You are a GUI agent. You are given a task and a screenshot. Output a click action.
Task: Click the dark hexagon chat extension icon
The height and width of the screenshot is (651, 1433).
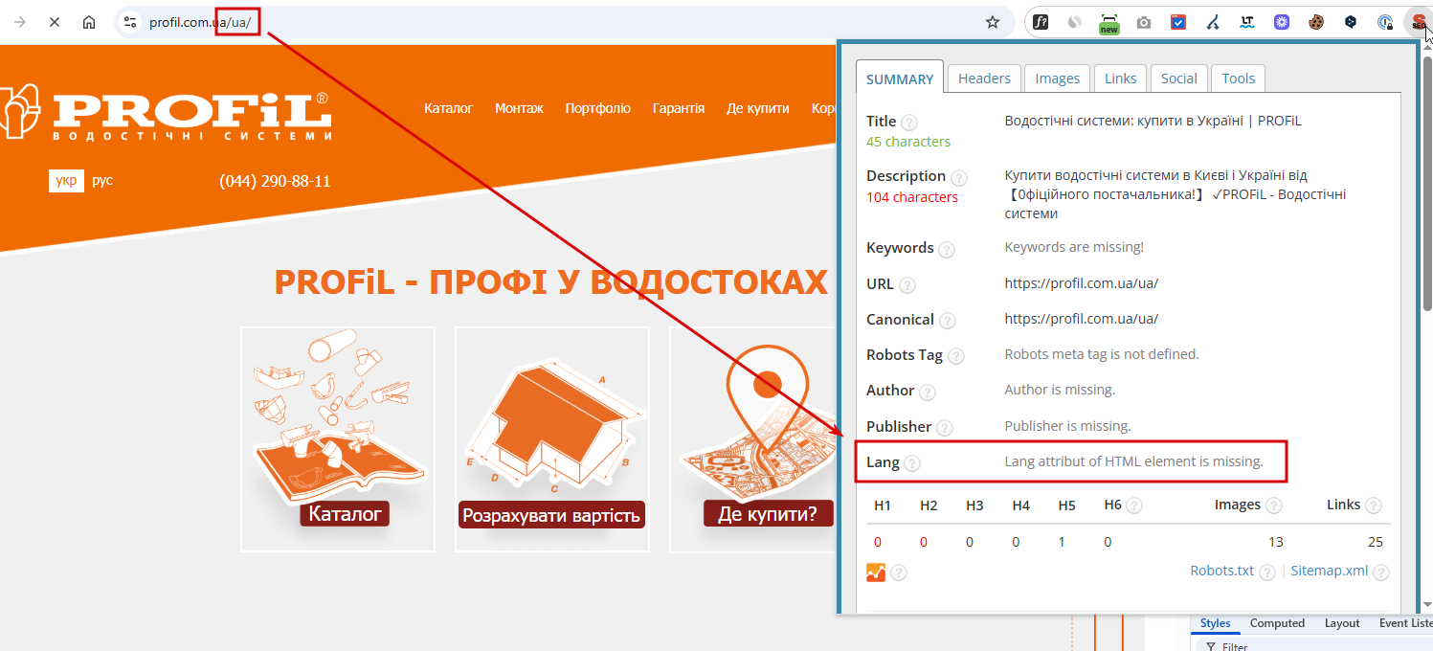click(1351, 22)
